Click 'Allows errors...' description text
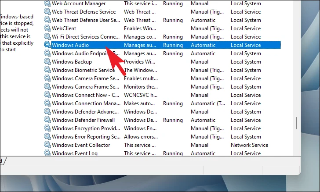 [x=141, y=137]
